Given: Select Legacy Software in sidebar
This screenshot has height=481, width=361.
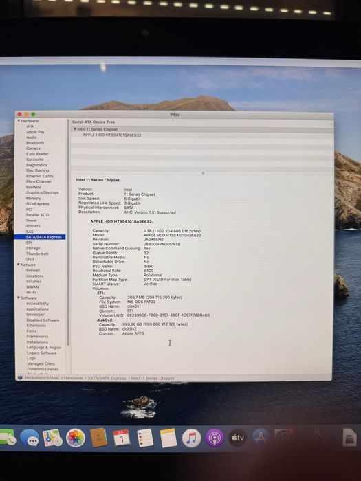Looking at the screenshot, I should (42, 353).
